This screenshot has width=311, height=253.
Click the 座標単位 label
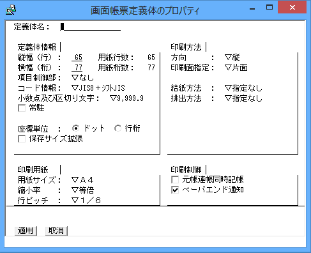click(33, 129)
